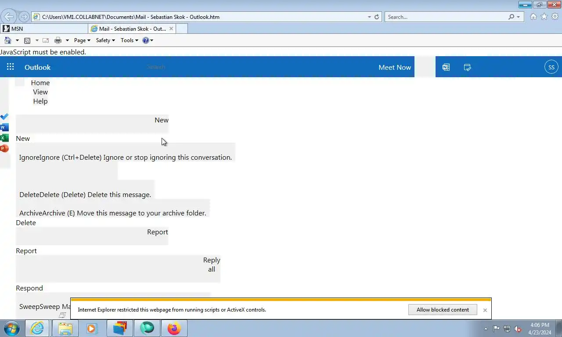Viewport: 562px width, 337px height.
Task: Open the Action Center flag icon in tray
Action: [x=497, y=329]
